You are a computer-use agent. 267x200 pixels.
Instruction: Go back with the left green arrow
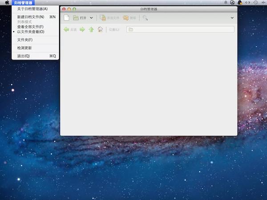pyautogui.click(x=66, y=29)
